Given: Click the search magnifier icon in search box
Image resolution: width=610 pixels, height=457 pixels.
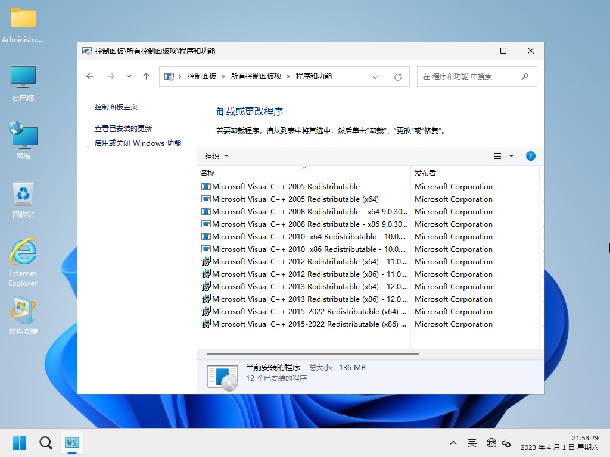Looking at the screenshot, I should [x=525, y=76].
